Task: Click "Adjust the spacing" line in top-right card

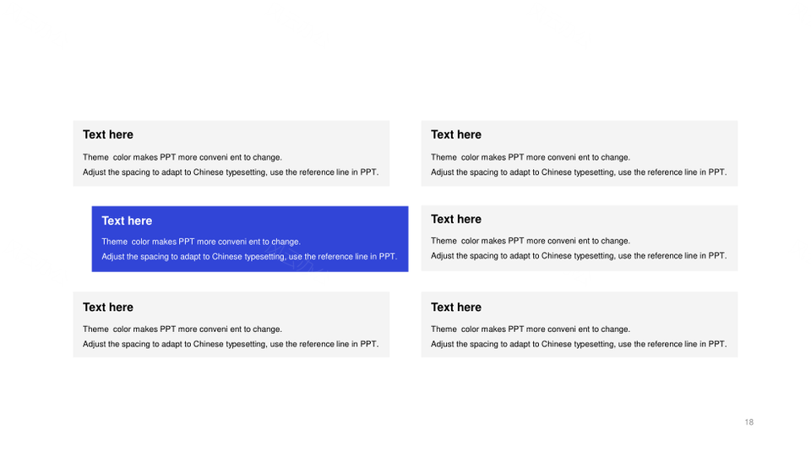Action: [x=579, y=172]
